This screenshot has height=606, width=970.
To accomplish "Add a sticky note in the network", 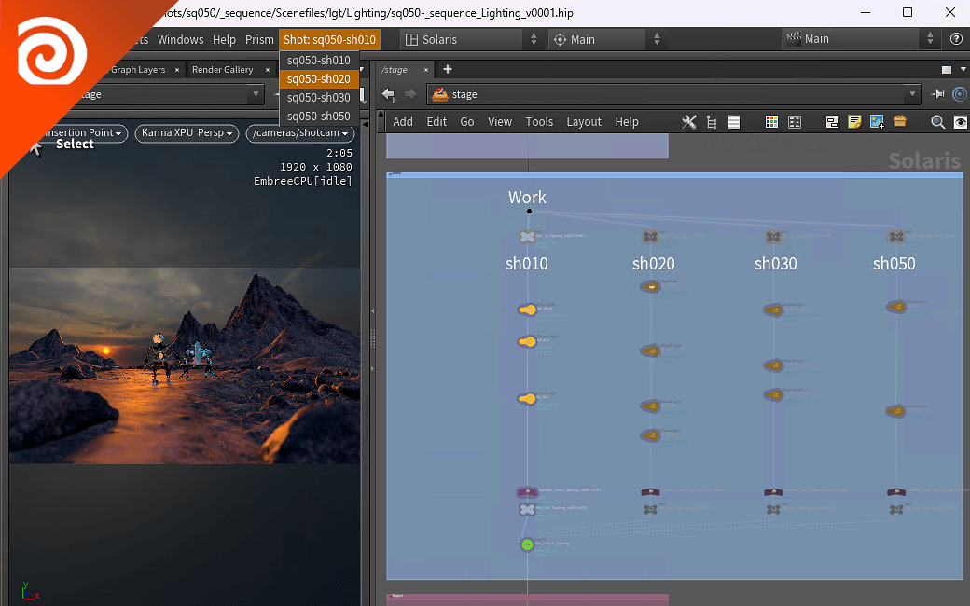I will (854, 122).
